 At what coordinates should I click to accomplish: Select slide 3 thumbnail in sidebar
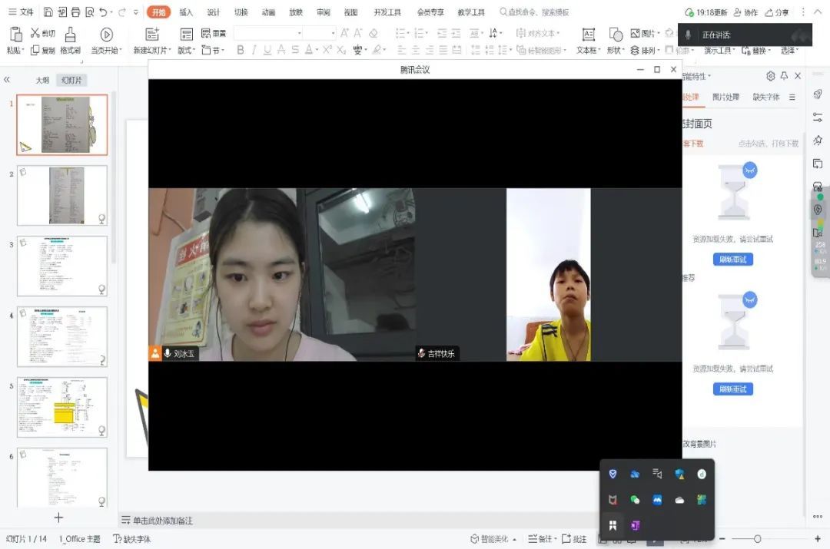pos(61,266)
